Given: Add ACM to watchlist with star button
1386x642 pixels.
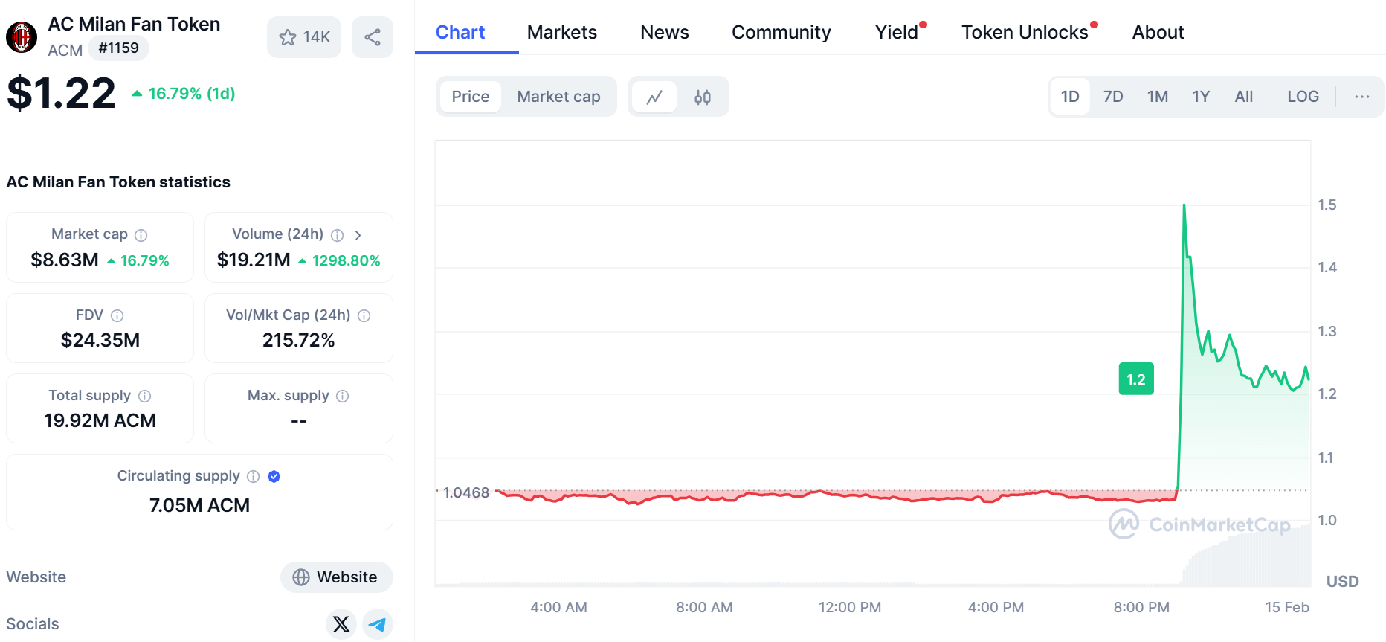Looking at the screenshot, I should 303,37.
